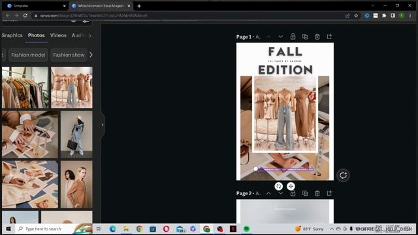Image resolution: width=418 pixels, height=235 pixels.
Task: Switch to the Photos tab
Action: 37,35
